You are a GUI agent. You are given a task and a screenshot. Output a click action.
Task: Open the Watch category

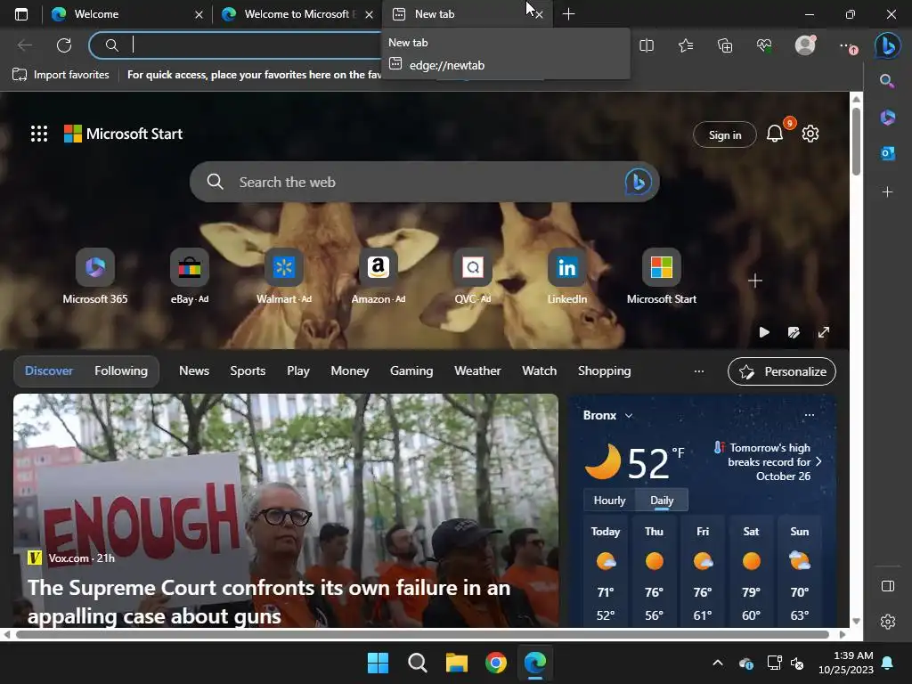tap(539, 371)
